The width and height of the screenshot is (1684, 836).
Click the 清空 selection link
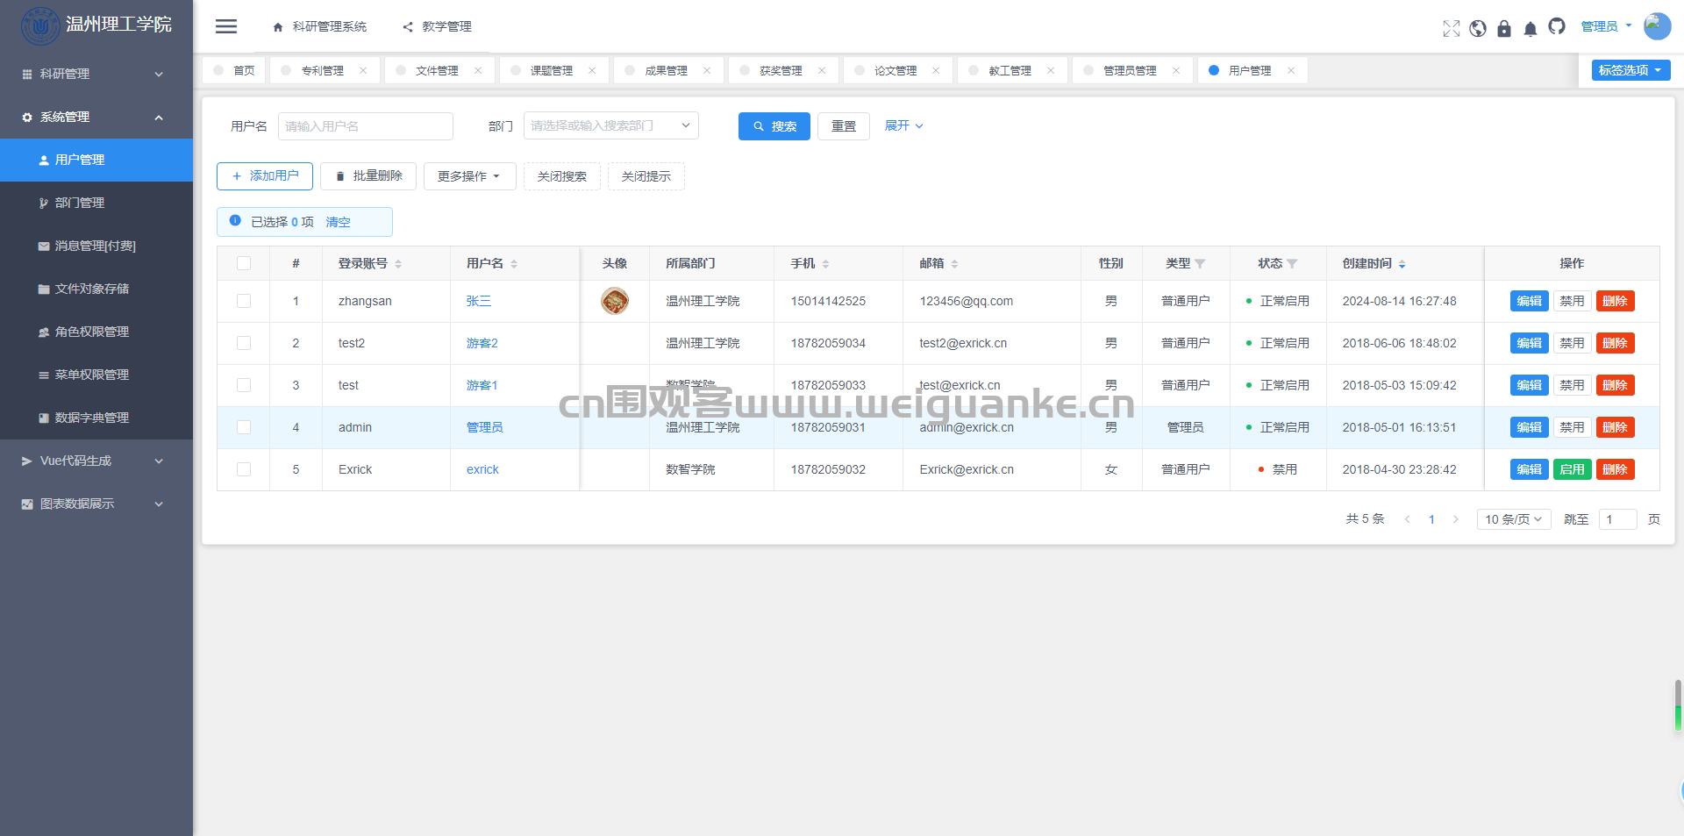pyautogui.click(x=338, y=222)
